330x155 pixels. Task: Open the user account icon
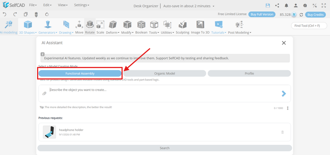coord(296,5)
